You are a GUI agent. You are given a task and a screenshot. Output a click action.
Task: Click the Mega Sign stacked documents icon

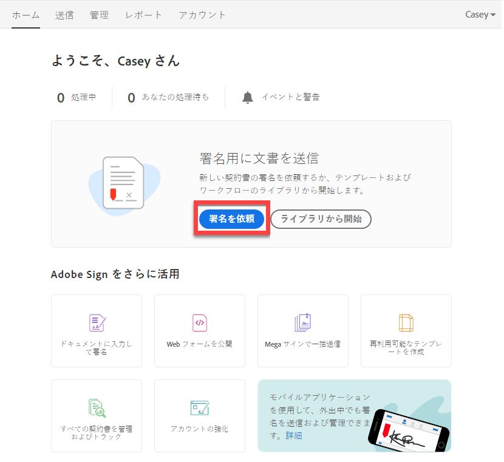tap(303, 322)
